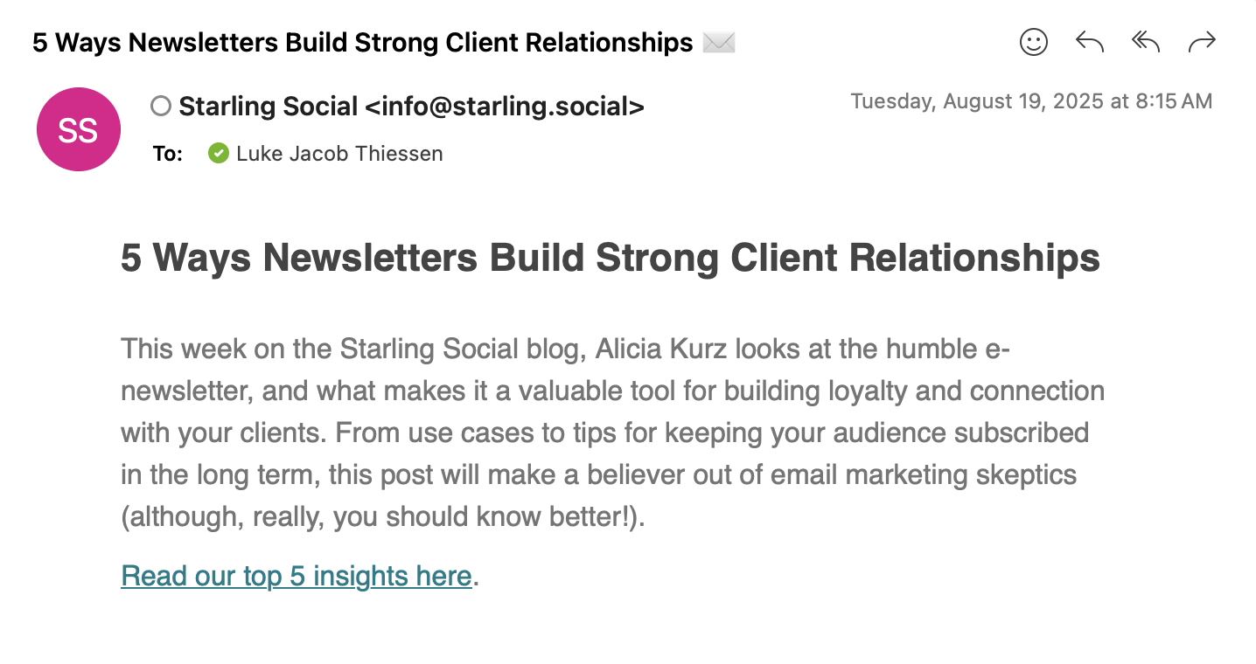Click the email subject line at top
Screen dimensions: 1256x664
pos(362,42)
